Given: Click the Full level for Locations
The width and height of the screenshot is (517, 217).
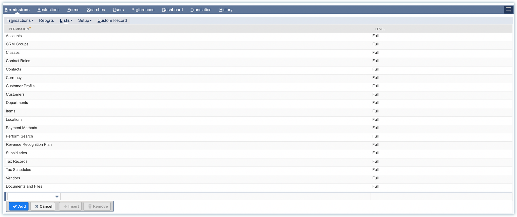Looking at the screenshot, I should pyautogui.click(x=375, y=119).
